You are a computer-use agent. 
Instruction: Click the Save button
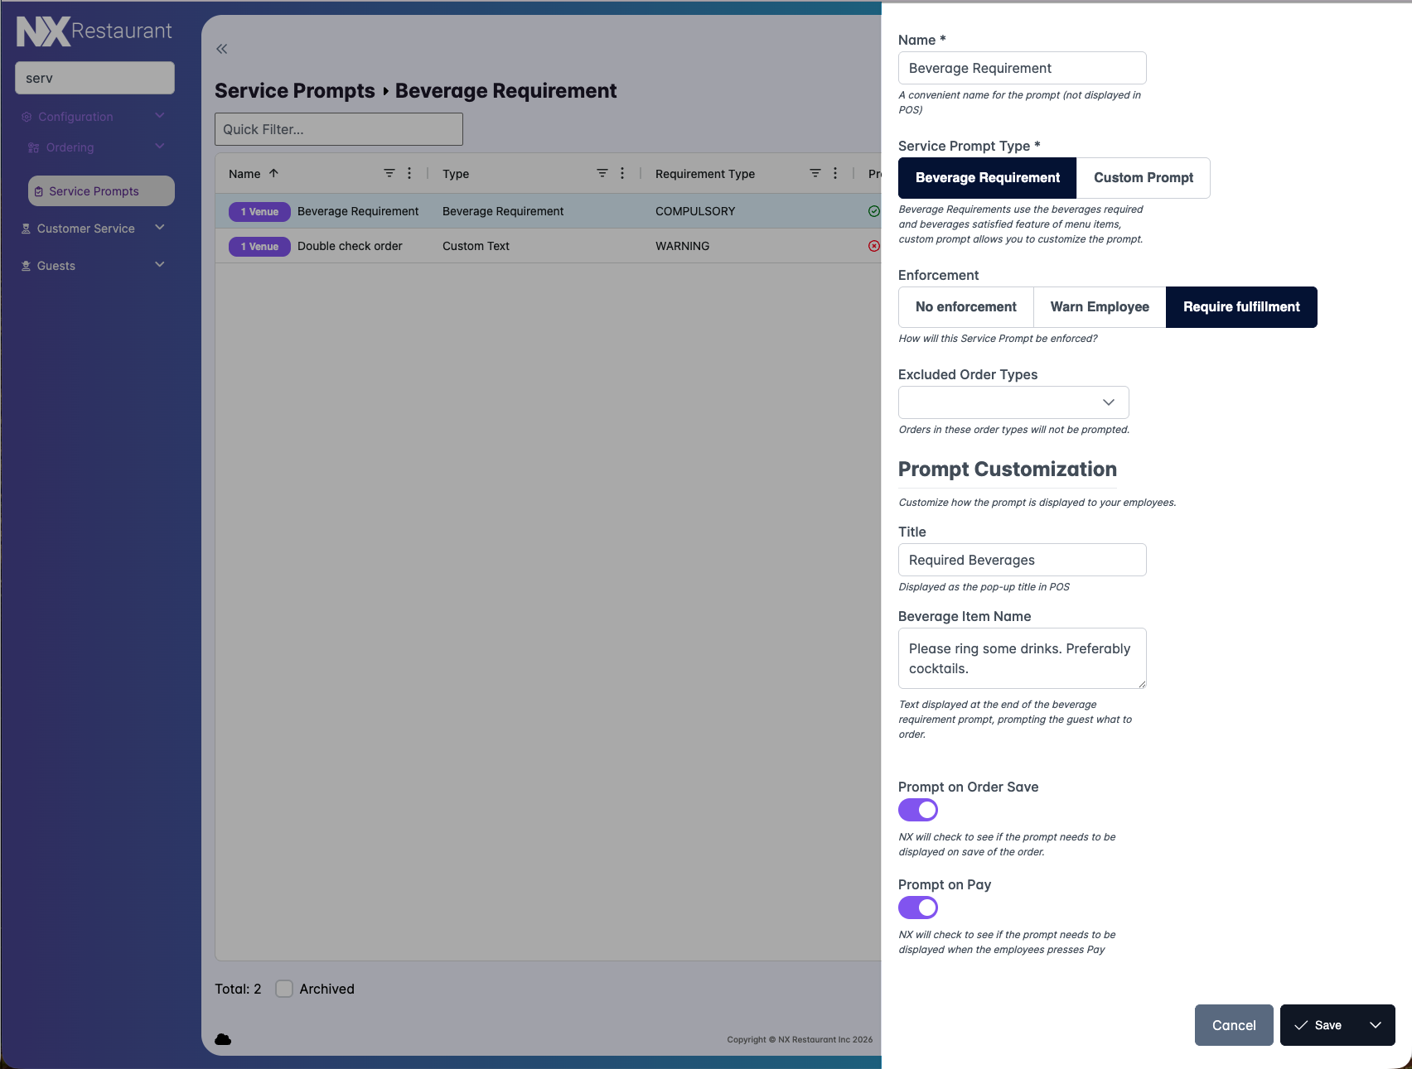[x=1319, y=1025]
